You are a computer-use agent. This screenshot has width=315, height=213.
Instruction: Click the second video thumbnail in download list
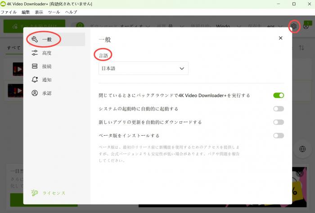coord(16,91)
